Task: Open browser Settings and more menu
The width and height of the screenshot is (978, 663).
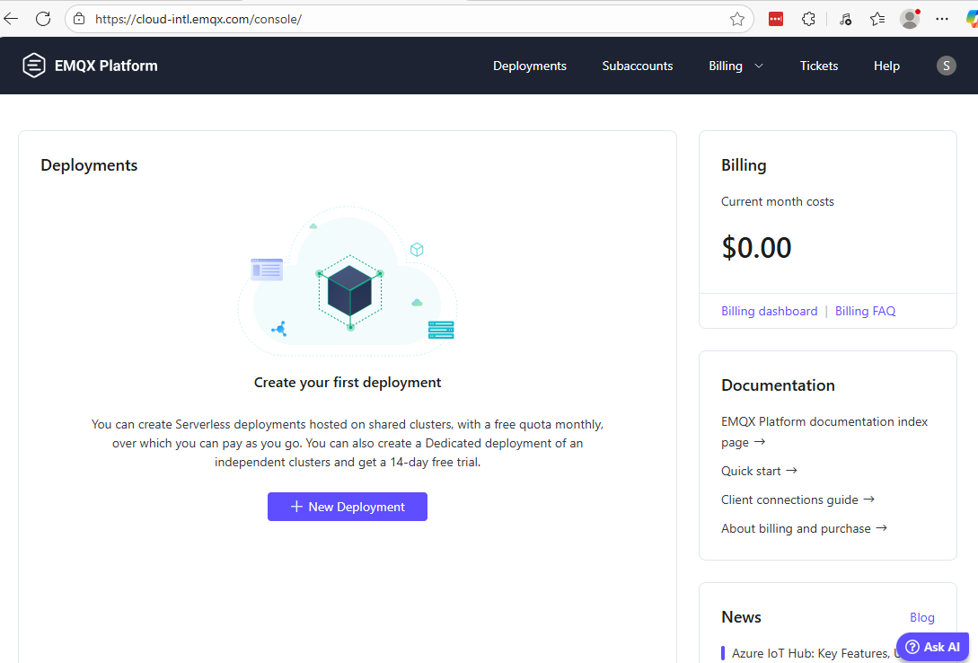Action: tap(942, 19)
